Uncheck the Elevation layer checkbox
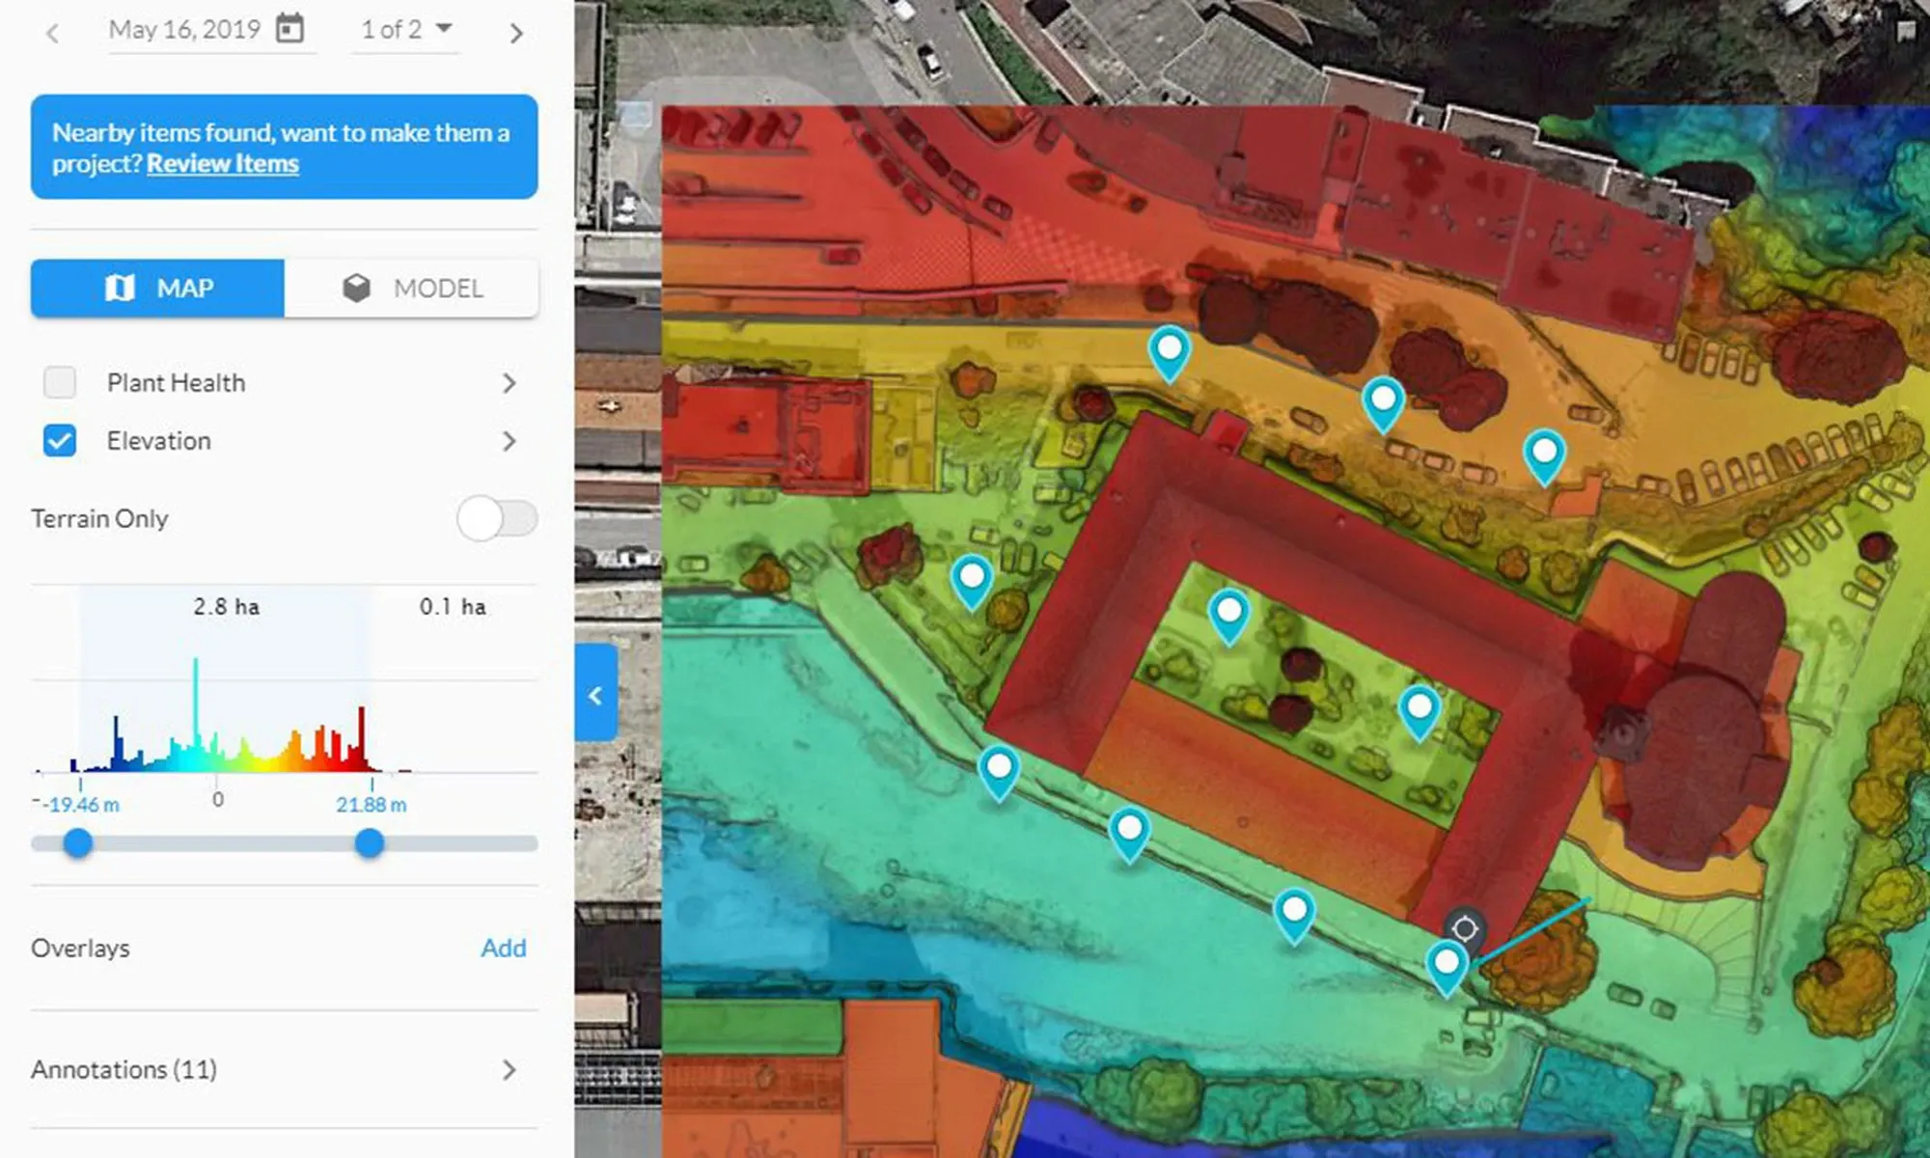Image resolution: width=1930 pixels, height=1158 pixels. (x=60, y=441)
